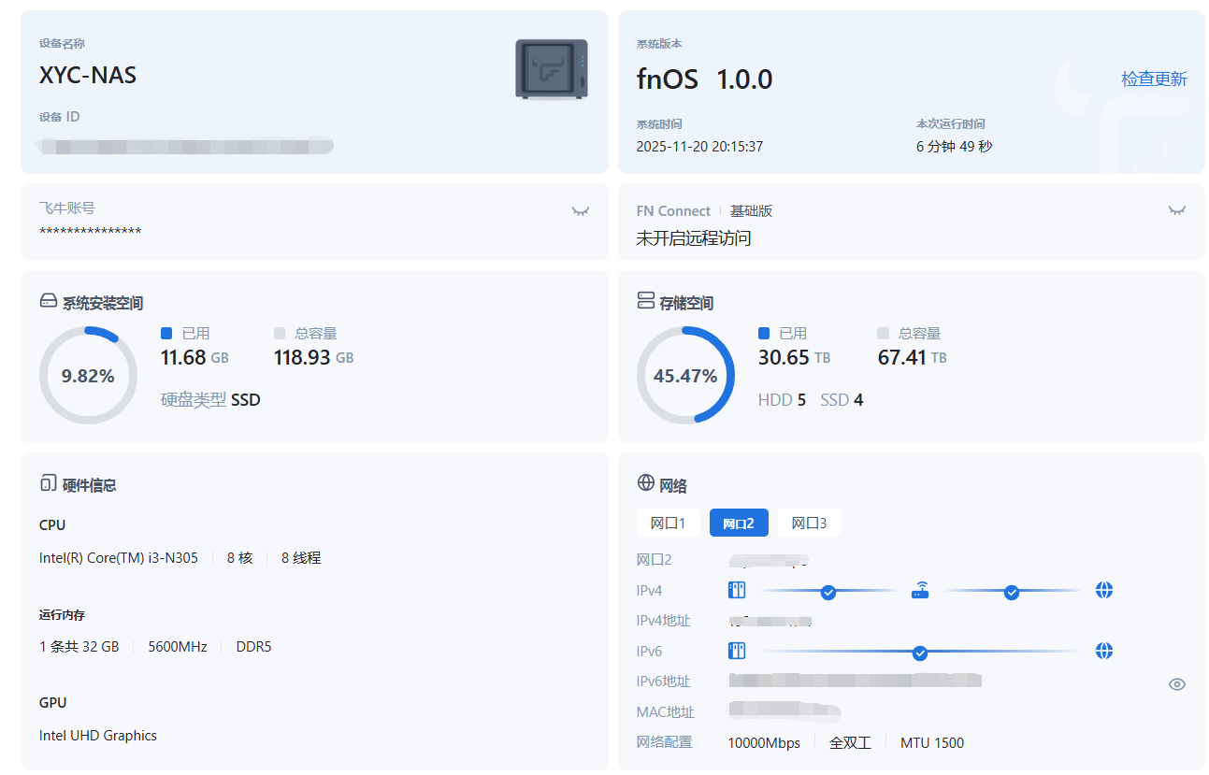Toggle the FN Connect eye icon
This screenshot has height=775, width=1209.
tap(1177, 210)
